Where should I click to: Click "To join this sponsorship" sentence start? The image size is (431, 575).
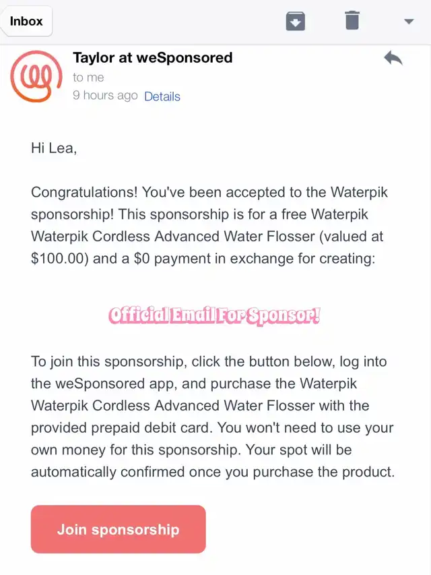coord(107,362)
